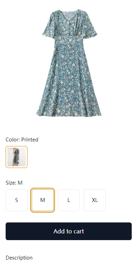Open the main blue floral dress image
137x267 pixels.
[69, 63]
